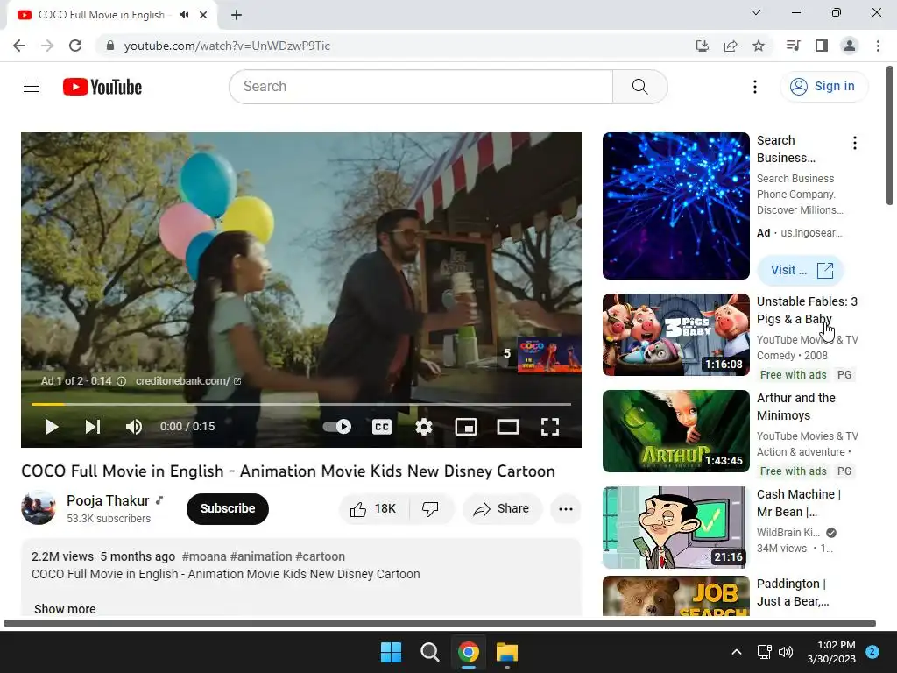Image resolution: width=897 pixels, height=673 pixels.
Task: Reload the current page
Action: click(75, 46)
